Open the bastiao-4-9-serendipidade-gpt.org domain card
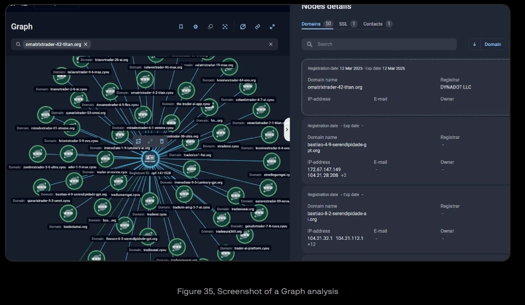Viewport: 525px width, 305px height. point(405,150)
